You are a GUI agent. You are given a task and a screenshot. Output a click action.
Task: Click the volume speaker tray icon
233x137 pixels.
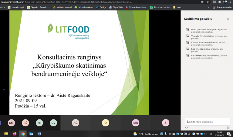coord(206,134)
